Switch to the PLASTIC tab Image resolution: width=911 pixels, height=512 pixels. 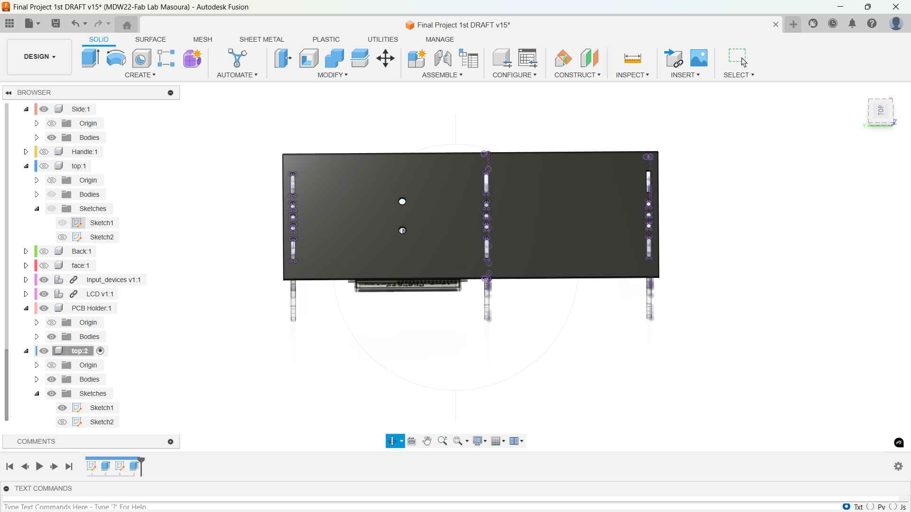326,39
